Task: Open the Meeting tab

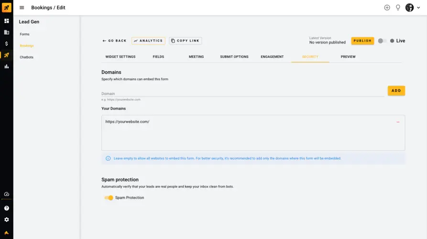Action: click(x=197, y=56)
